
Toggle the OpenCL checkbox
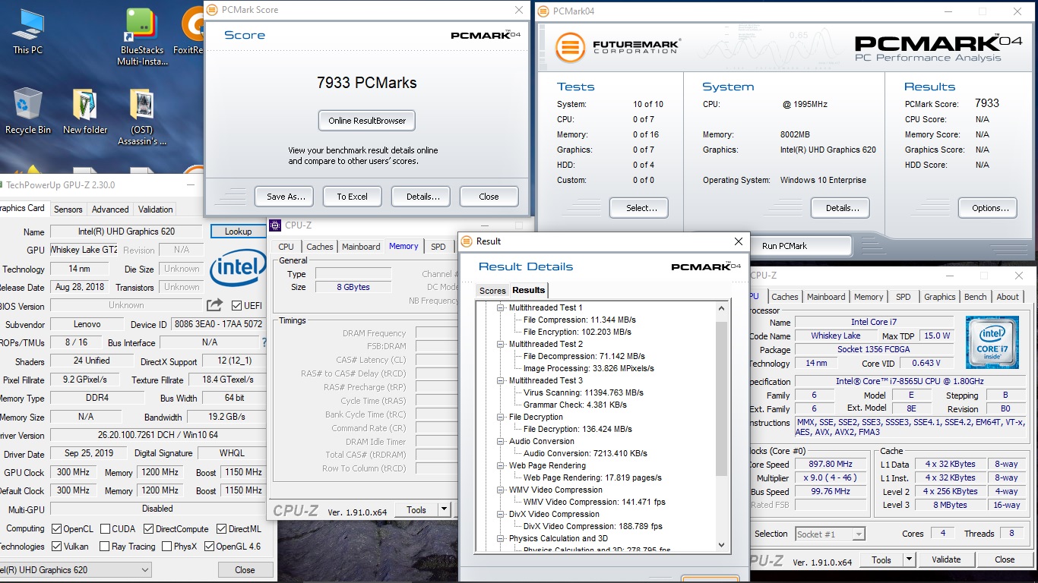pos(56,529)
